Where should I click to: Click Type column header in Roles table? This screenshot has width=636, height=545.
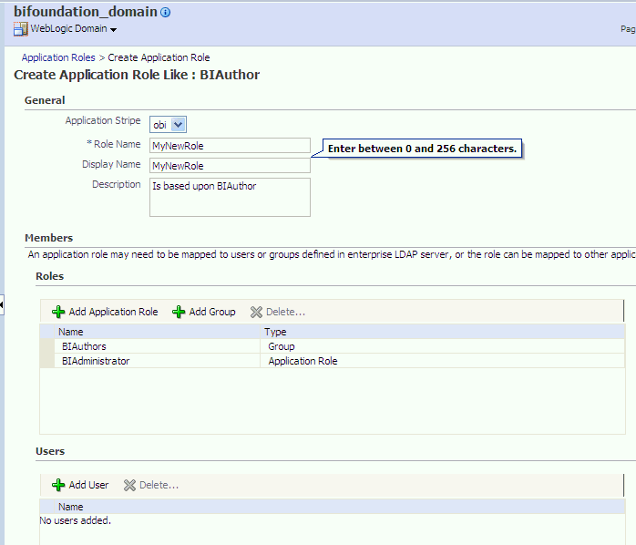click(443, 332)
